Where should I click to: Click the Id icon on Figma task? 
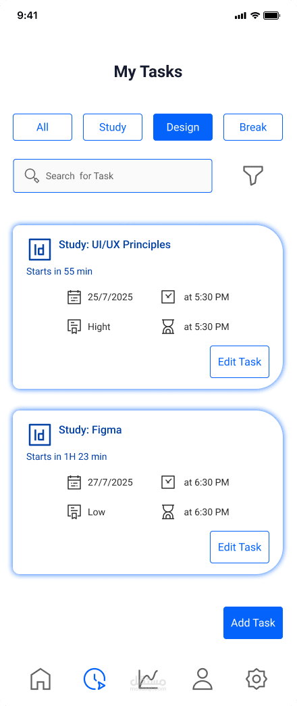(40, 435)
